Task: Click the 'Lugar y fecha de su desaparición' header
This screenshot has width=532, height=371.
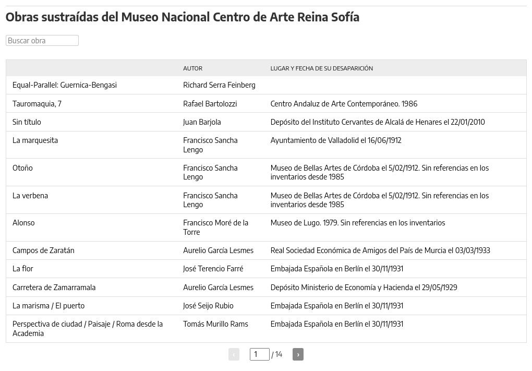Action: pos(321,68)
